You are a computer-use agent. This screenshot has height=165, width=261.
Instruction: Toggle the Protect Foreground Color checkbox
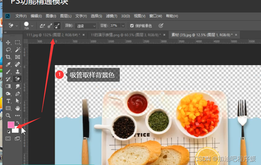132,26
